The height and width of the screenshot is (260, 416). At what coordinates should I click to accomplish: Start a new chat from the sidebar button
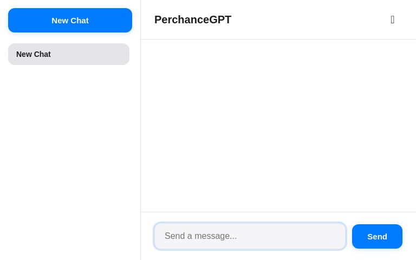point(70,21)
